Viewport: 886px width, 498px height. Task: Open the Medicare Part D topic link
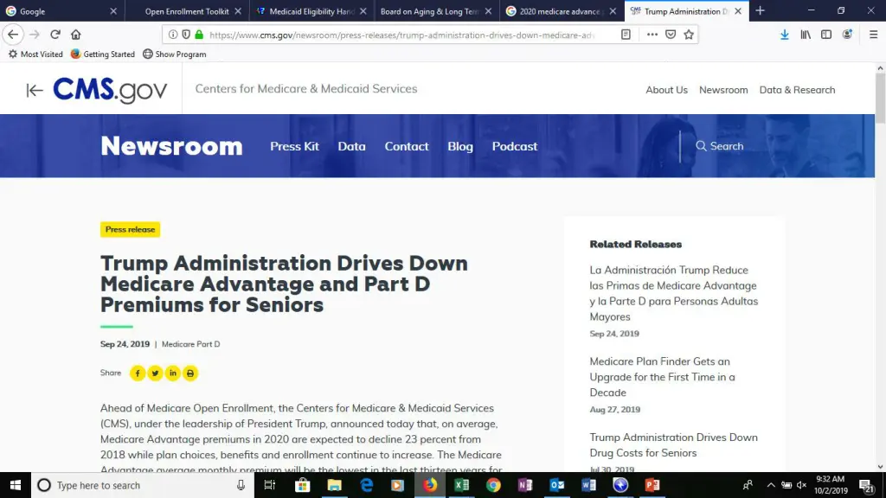click(x=191, y=344)
